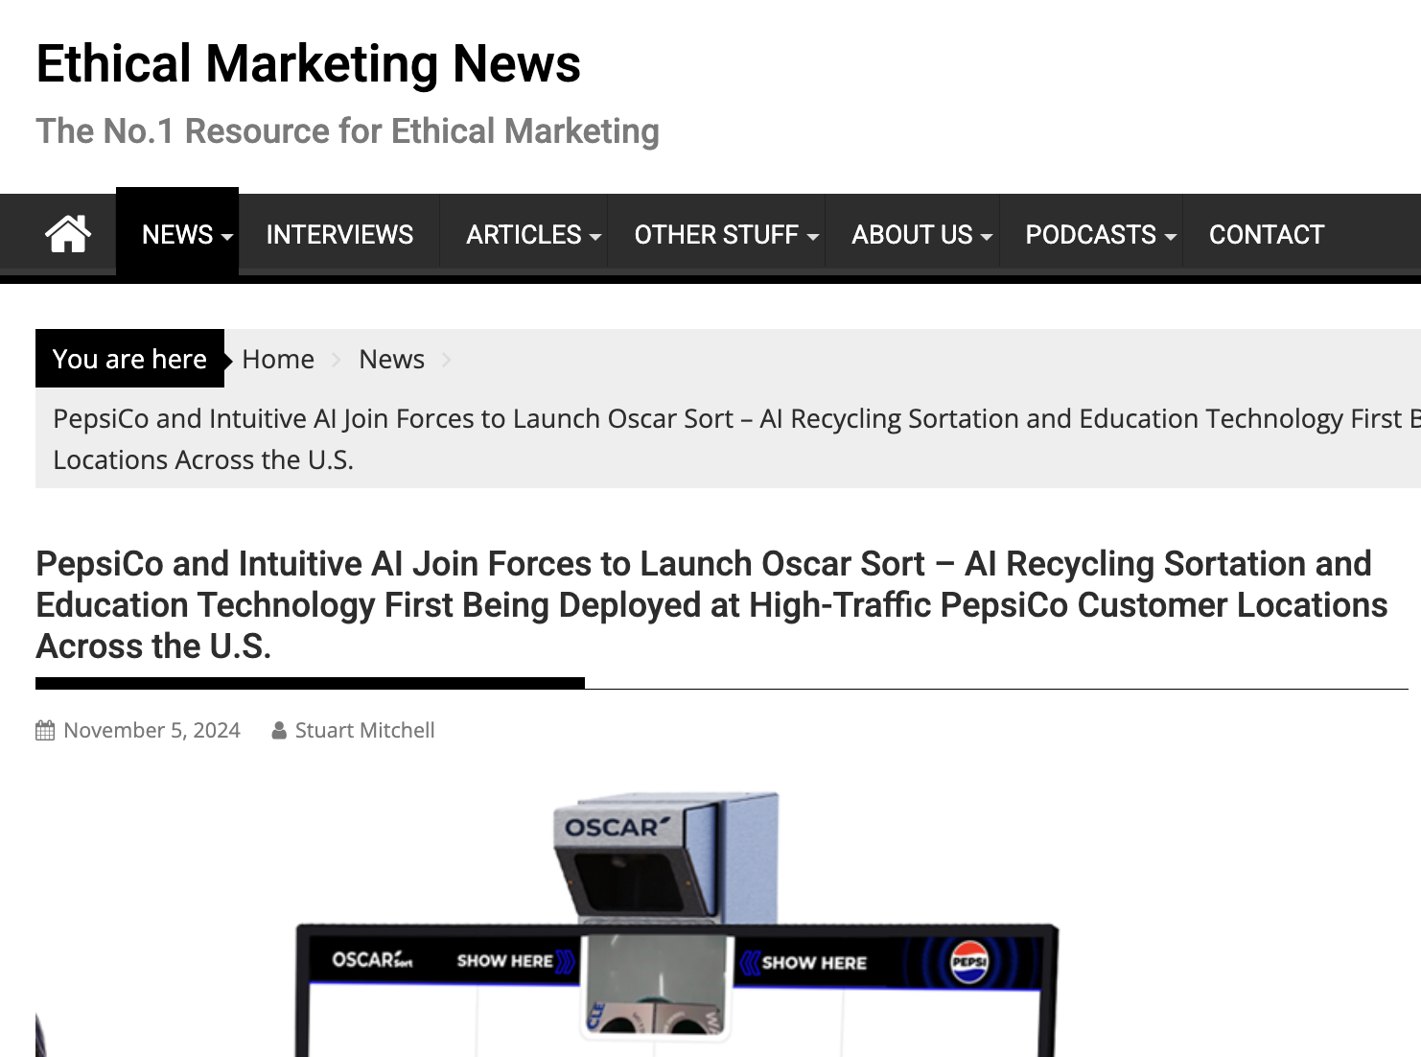
Task: Click the calendar icon beside the date
Action: click(45, 731)
